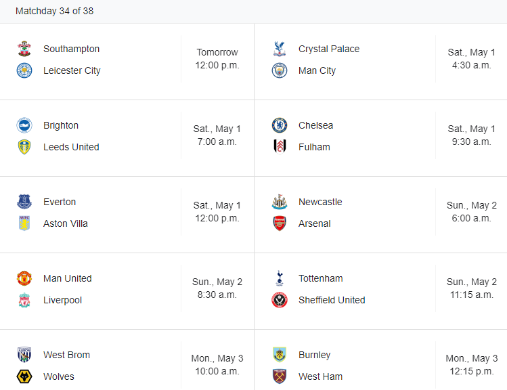The height and width of the screenshot is (390, 507).
Task: Open the West Ham team link
Action: pyautogui.click(x=320, y=376)
